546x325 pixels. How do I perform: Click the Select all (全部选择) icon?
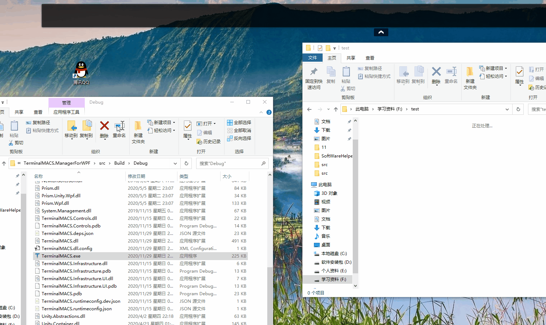239,122
